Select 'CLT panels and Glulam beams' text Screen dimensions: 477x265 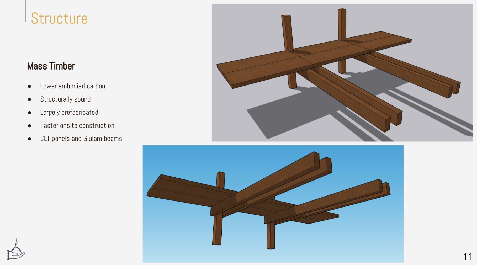(x=81, y=139)
